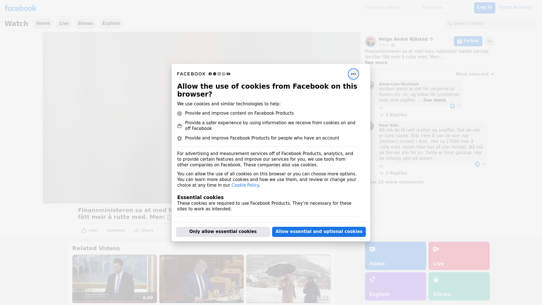View 23 more comments

pos(396,182)
